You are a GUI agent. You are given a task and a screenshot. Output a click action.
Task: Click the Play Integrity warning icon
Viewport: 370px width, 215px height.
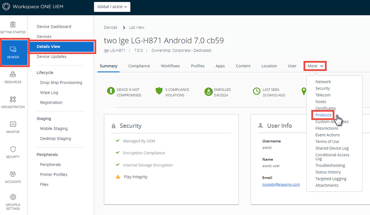(118, 177)
